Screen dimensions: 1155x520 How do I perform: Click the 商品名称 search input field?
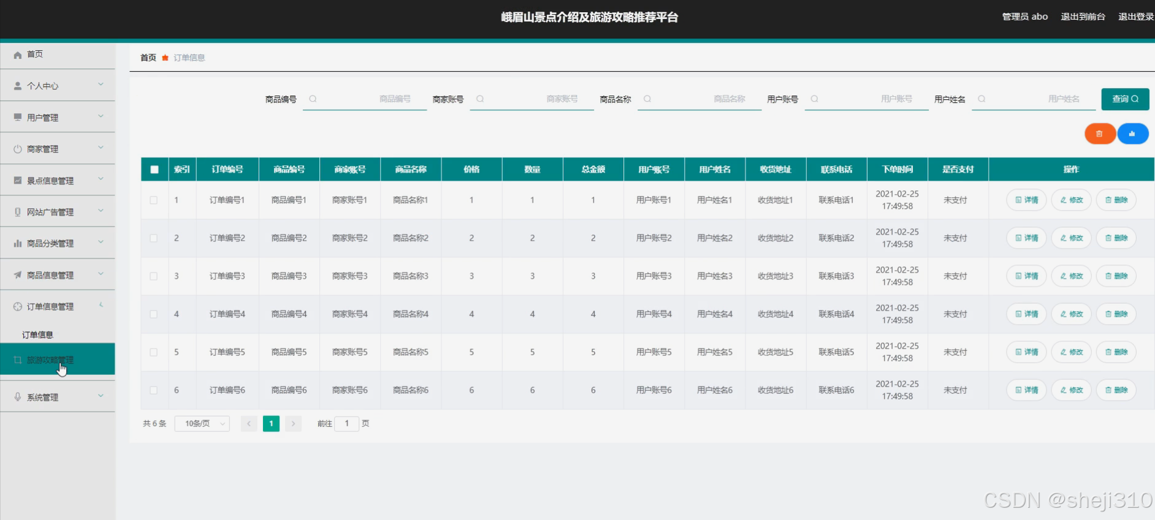pos(699,99)
